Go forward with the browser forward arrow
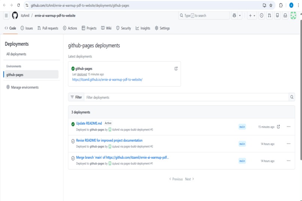The image size is (302, 201). pos(11,5)
